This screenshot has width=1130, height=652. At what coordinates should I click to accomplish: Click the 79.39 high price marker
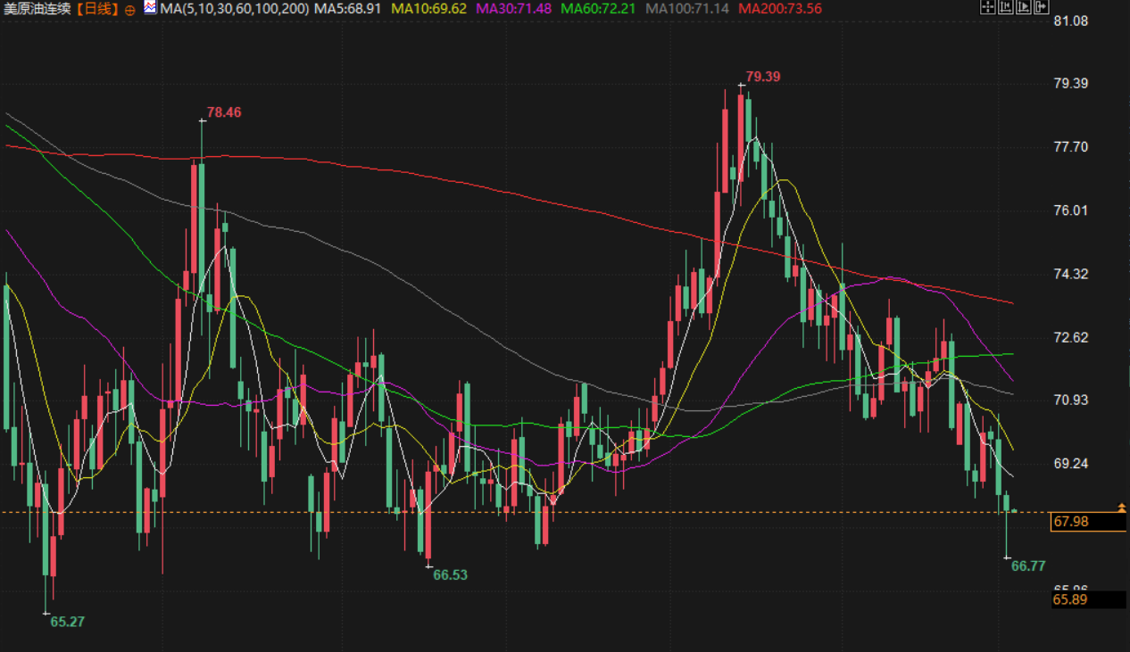pyautogui.click(x=762, y=77)
